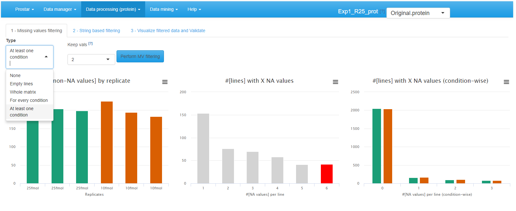The height and width of the screenshot is (211, 516).
Task: Click the '#[lines] with X NA values' chart title
Action: pyautogui.click(x=259, y=81)
